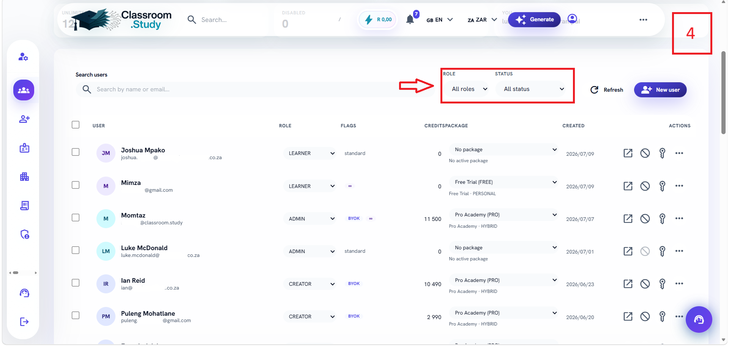Click the FLAGS column header
This screenshot has height=346, width=729.
pyautogui.click(x=348, y=126)
